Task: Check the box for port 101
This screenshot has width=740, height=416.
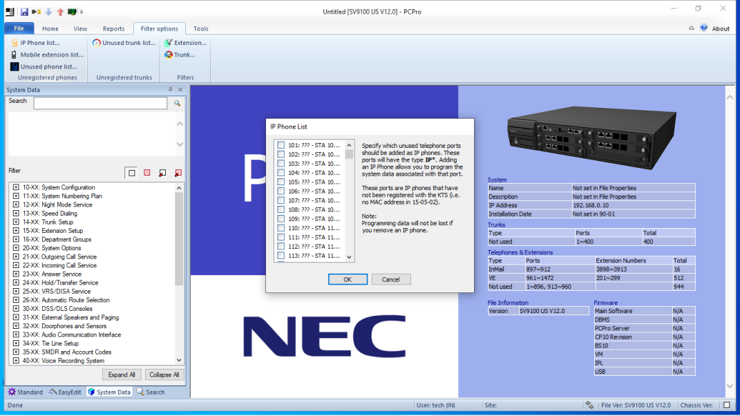Action: [281, 145]
